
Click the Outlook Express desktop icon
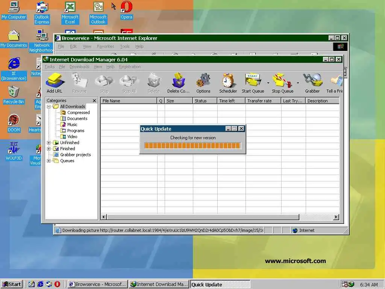pos(42,13)
